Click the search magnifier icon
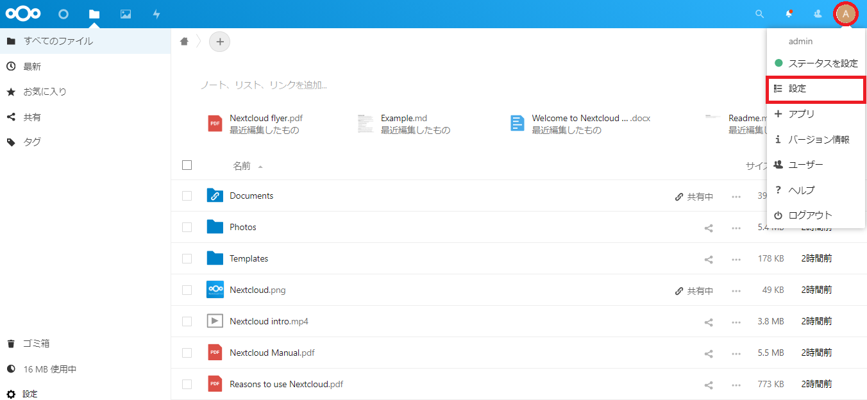The height and width of the screenshot is (400, 867). pyautogui.click(x=760, y=13)
